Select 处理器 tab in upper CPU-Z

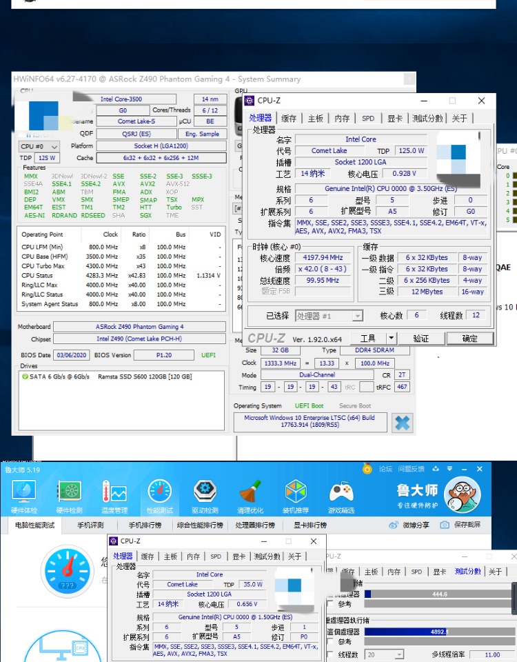point(261,118)
